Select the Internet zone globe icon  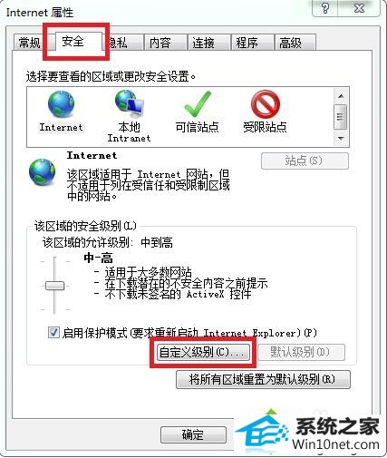[62, 104]
